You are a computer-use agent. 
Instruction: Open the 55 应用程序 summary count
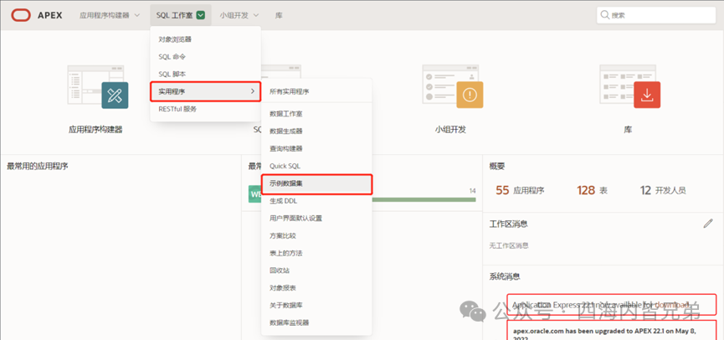[x=520, y=190]
